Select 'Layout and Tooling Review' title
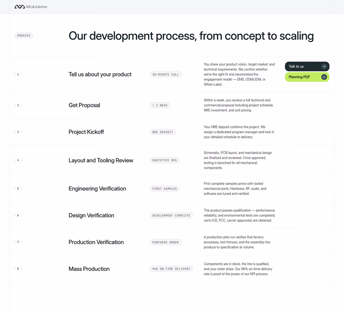Viewport: 344px width, 311px height. pyautogui.click(x=101, y=160)
